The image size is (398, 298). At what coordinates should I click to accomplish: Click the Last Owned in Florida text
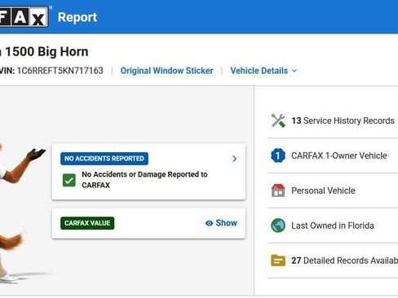[333, 226]
